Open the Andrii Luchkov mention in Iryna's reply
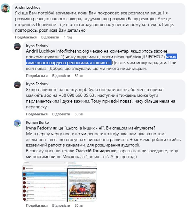The image size is (189, 209). pos(41,51)
